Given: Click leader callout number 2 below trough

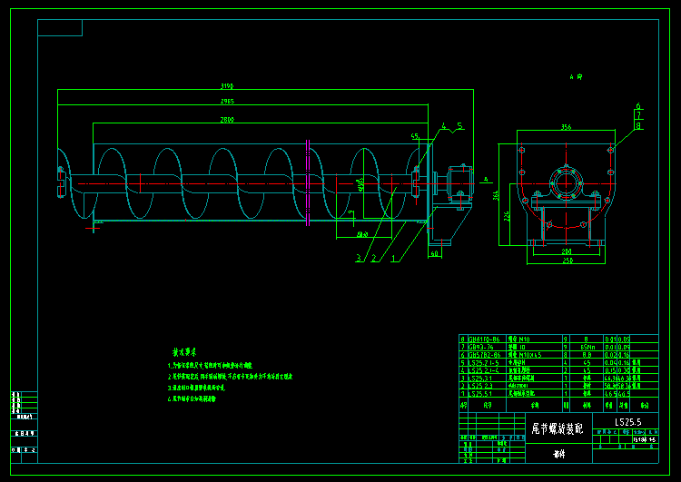Looking at the screenshot, I should [374, 259].
